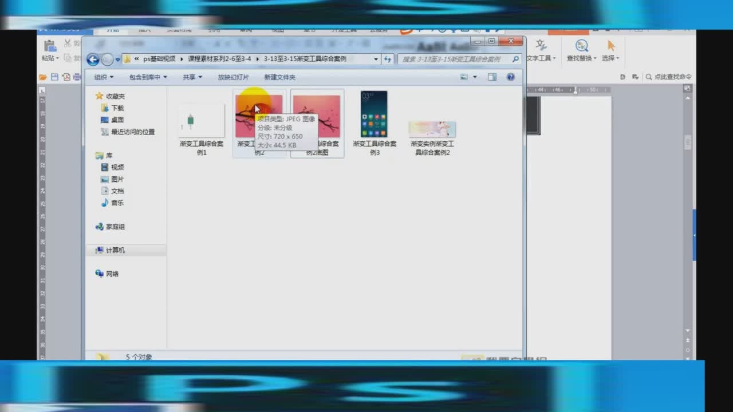Image resolution: width=733 pixels, height=412 pixels.
Task: Click the Explorer forward arrow button
Action: coord(108,59)
